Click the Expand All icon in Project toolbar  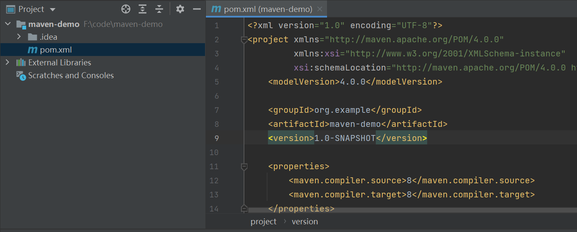click(143, 9)
